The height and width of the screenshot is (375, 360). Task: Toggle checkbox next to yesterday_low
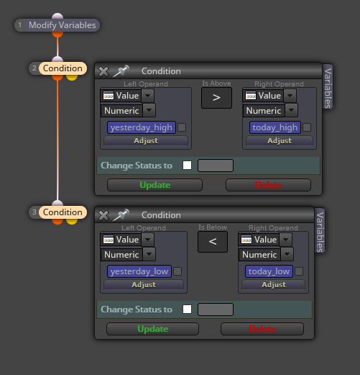[177, 271]
